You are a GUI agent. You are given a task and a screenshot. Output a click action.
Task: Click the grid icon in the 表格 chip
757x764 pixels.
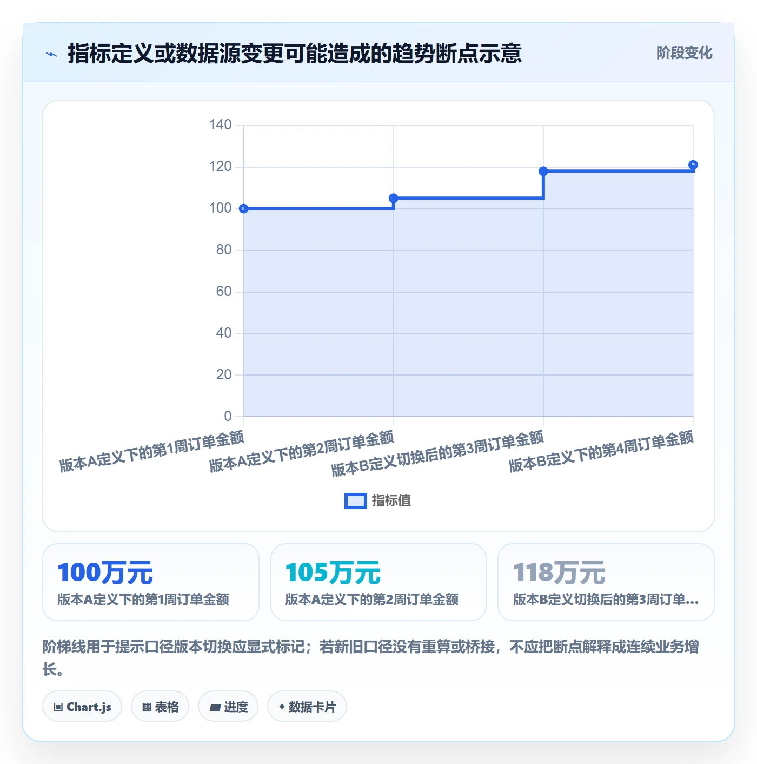[147, 707]
